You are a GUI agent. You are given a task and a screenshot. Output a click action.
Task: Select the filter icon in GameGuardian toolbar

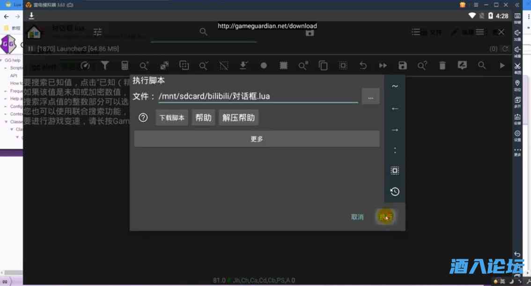(x=104, y=65)
